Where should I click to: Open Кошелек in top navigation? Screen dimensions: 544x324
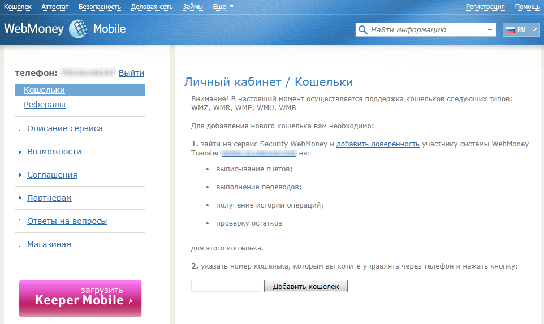pyautogui.click(x=18, y=7)
